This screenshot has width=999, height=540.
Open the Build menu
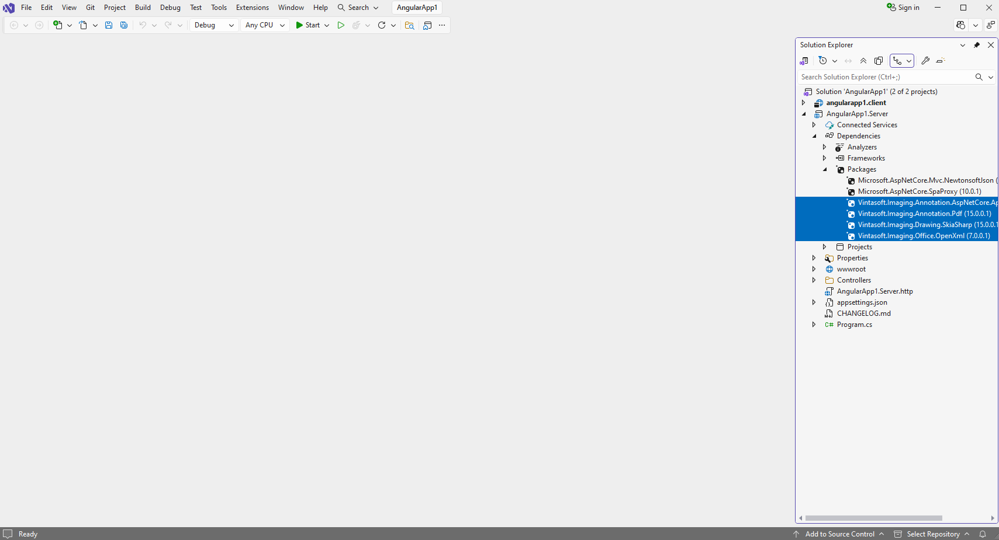click(x=143, y=8)
